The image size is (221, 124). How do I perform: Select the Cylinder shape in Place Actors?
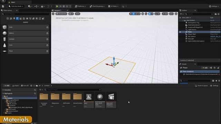point(25,39)
